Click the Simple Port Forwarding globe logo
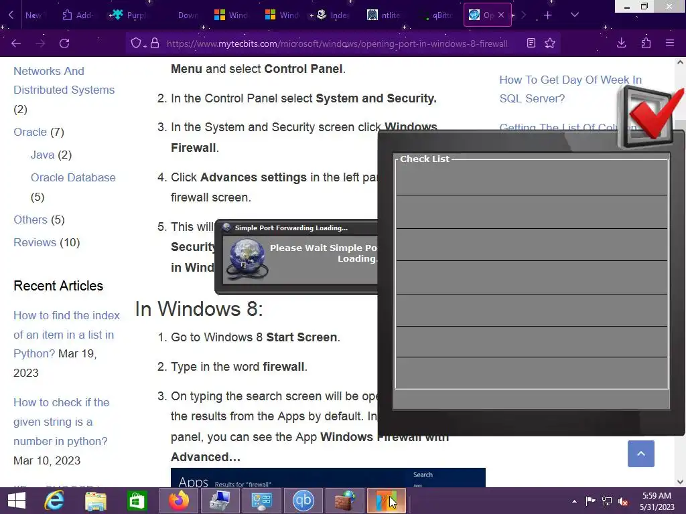The width and height of the screenshot is (686, 514). point(247,259)
